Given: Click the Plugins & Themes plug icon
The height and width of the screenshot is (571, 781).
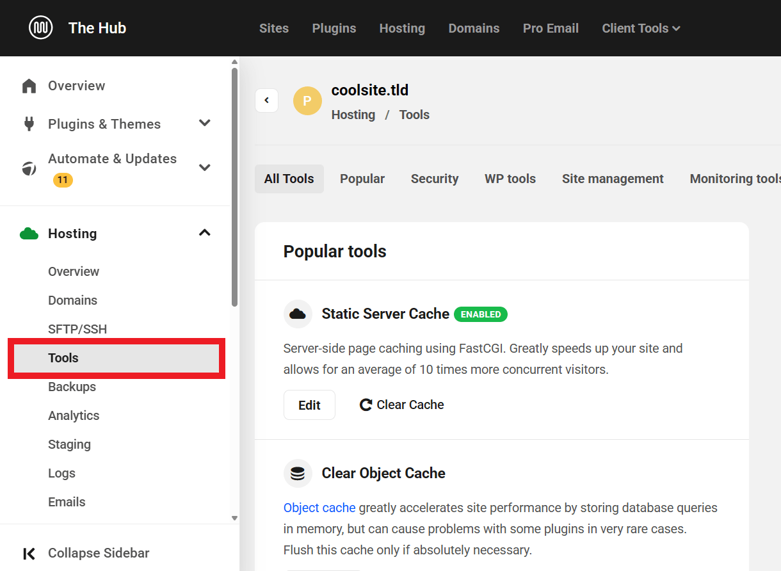Looking at the screenshot, I should 29,124.
